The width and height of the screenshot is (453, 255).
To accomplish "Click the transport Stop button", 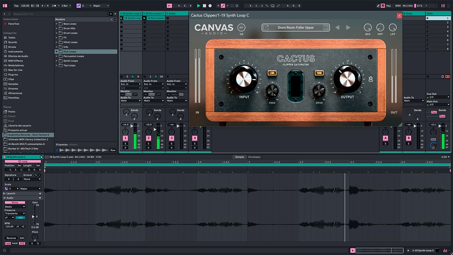I will coord(204,6).
